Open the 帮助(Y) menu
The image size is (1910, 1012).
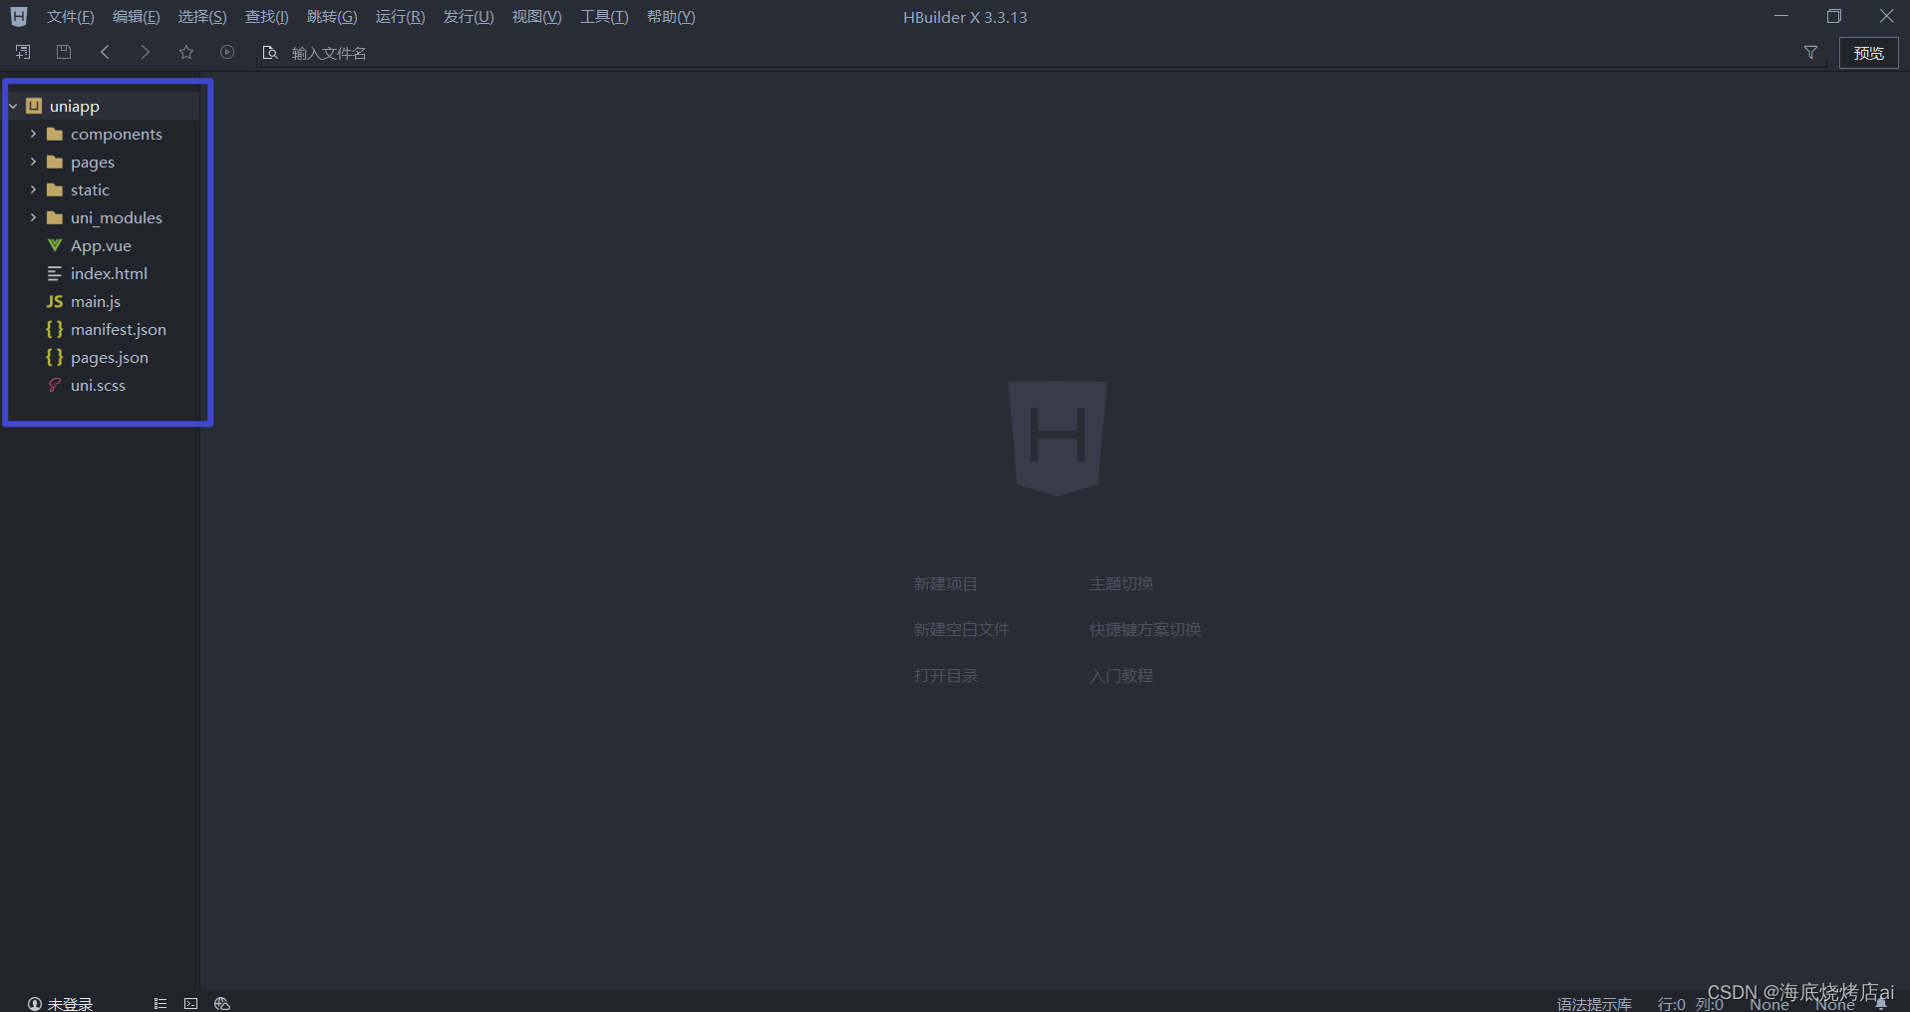click(671, 17)
